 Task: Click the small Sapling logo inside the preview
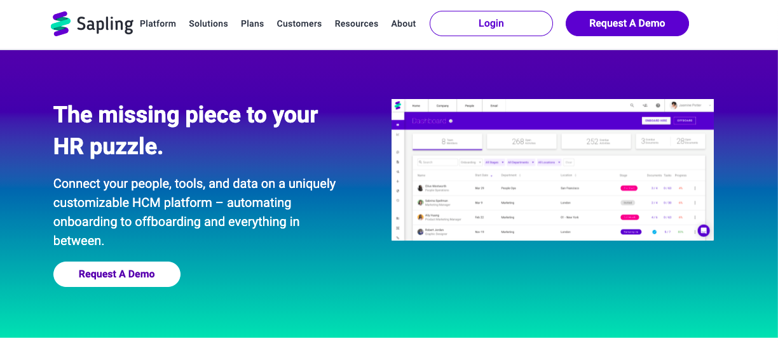(x=398, y=105)
